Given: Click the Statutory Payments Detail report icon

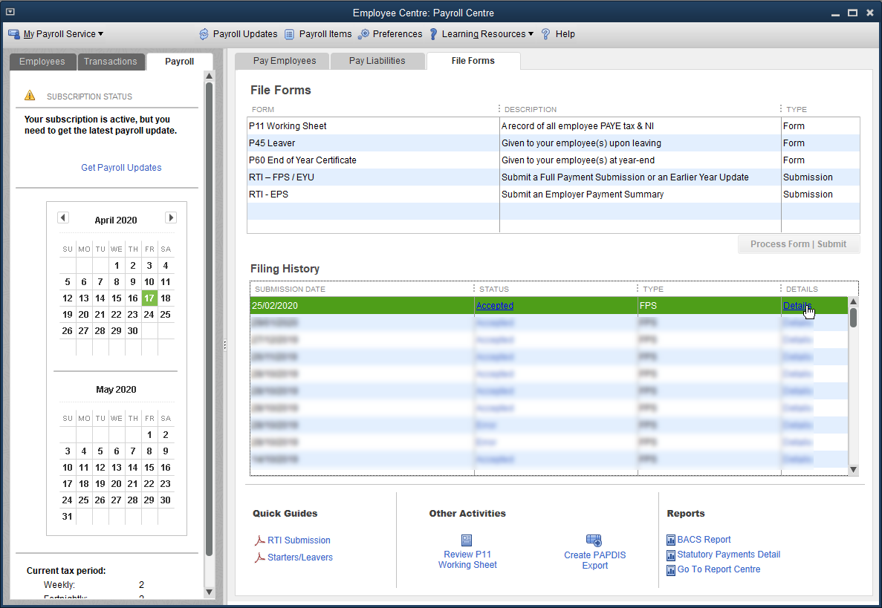Looking at the screenshot, I should click(x=670, y=555).
